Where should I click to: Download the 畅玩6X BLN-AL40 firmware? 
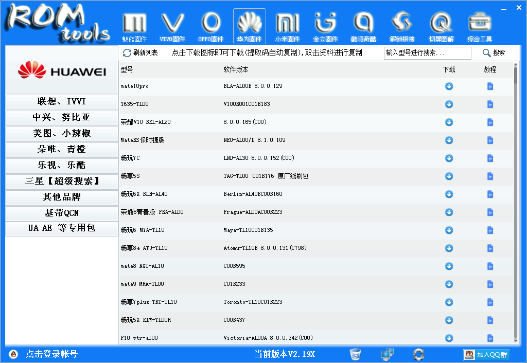[449, 194]
